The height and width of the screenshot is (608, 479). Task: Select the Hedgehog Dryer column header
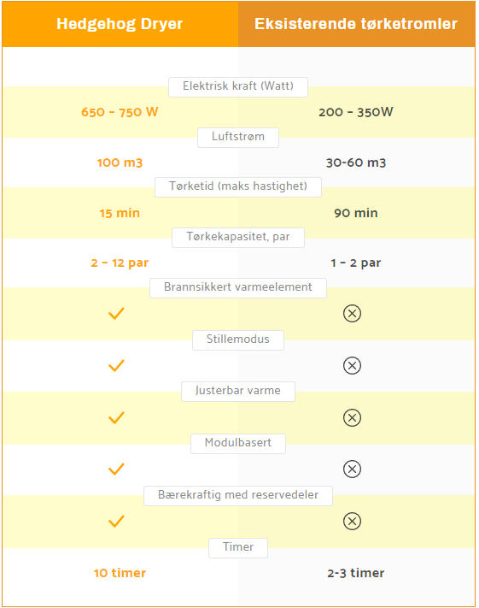(x=120, y=24)
